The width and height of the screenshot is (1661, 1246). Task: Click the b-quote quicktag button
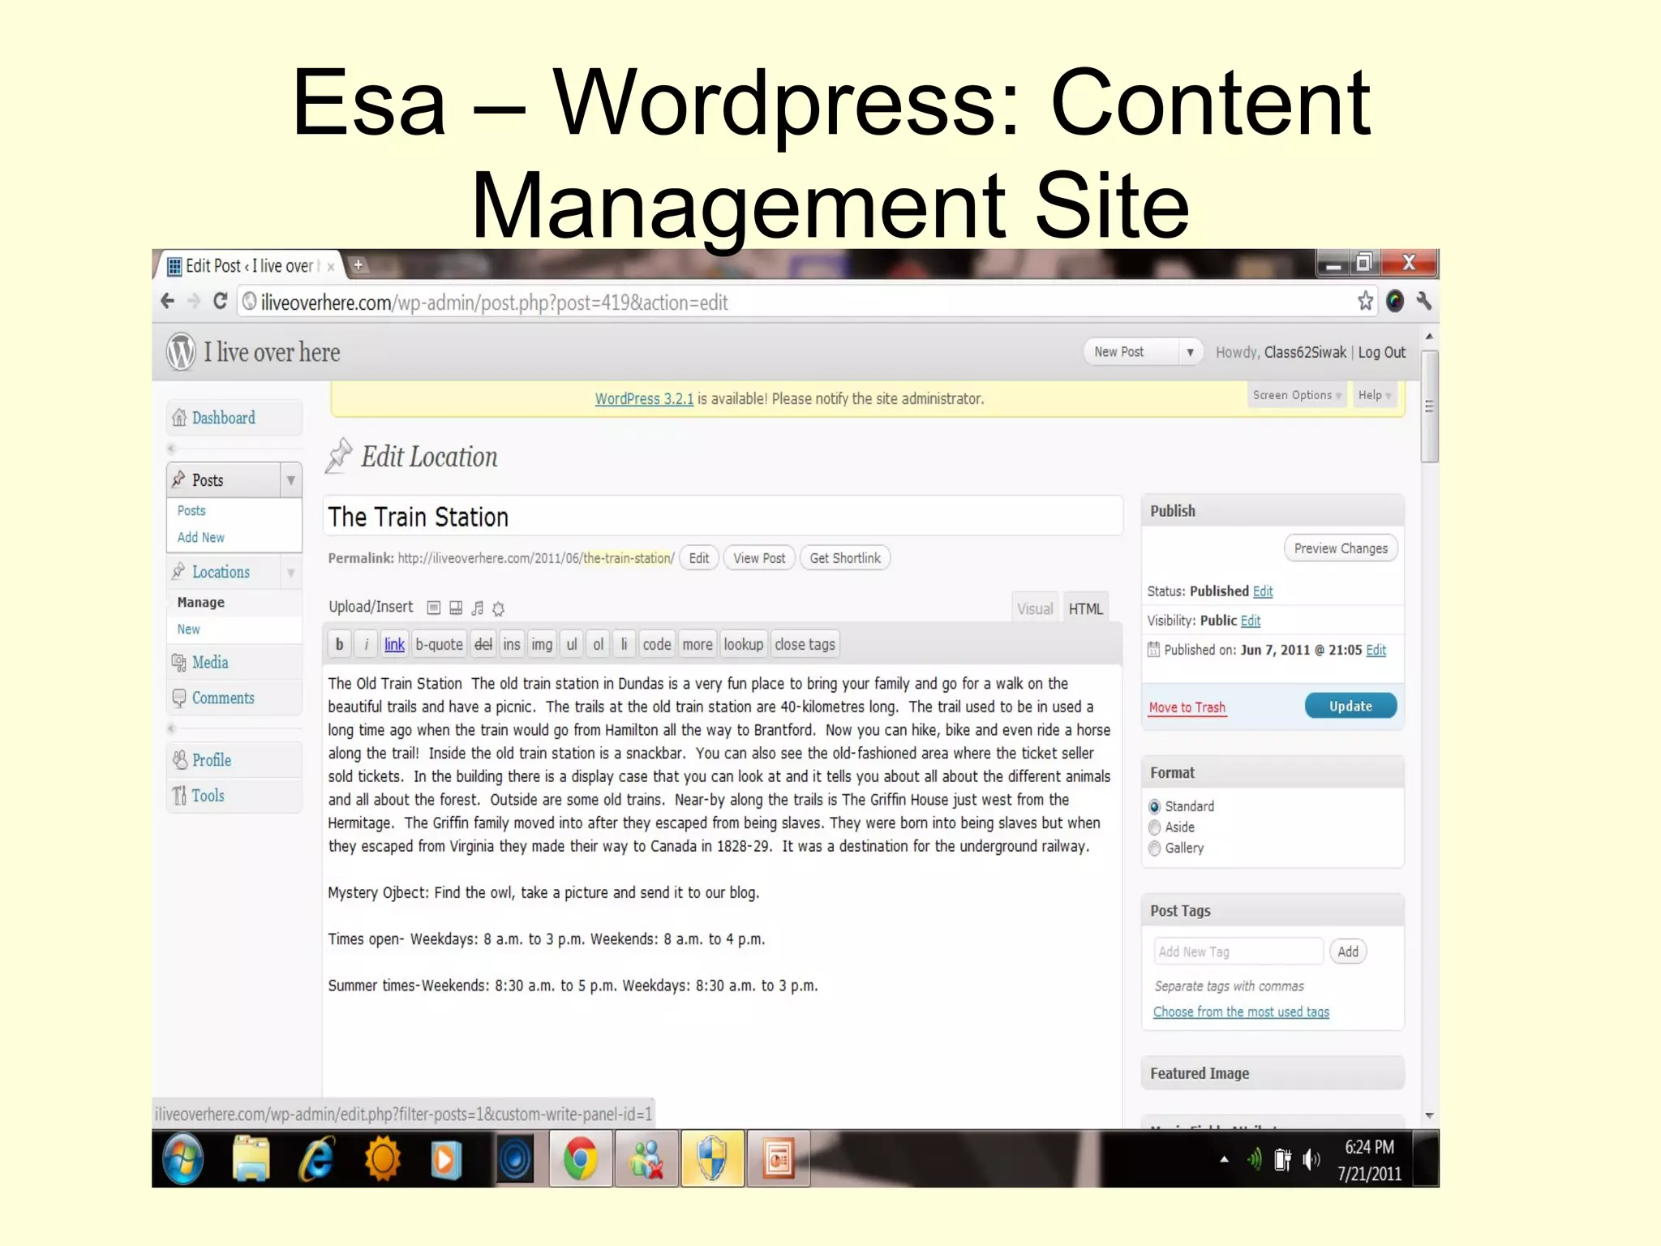tap(439, 644)
